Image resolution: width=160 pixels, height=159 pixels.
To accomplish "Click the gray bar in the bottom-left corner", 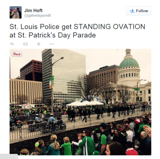I will 9,156.
